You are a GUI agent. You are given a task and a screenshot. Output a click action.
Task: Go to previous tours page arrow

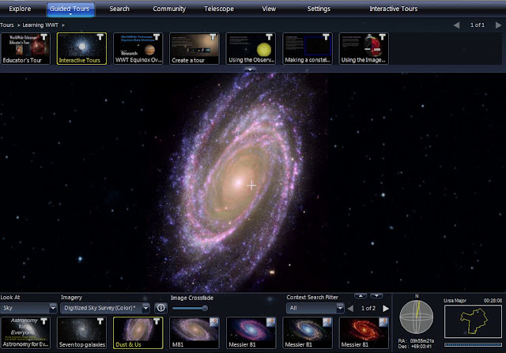[456, 24]
